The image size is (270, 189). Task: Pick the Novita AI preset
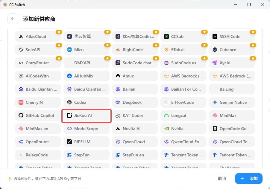tap(135, 129)
